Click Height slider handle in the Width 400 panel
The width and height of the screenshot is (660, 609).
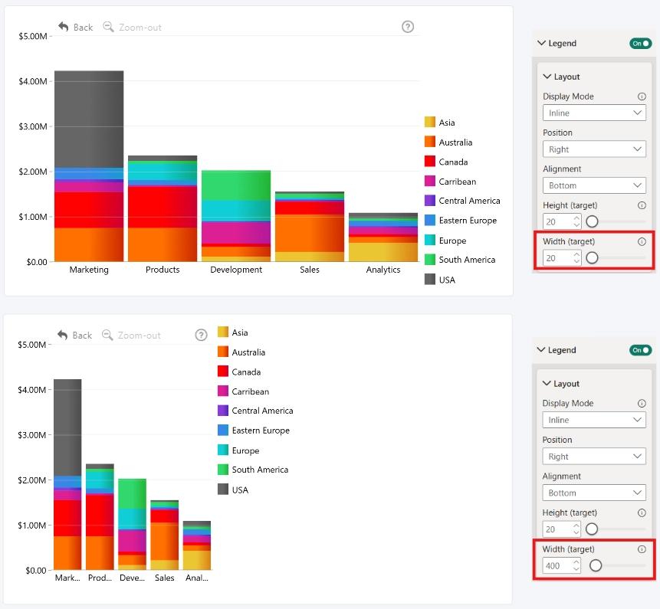(x=591, y=529)
